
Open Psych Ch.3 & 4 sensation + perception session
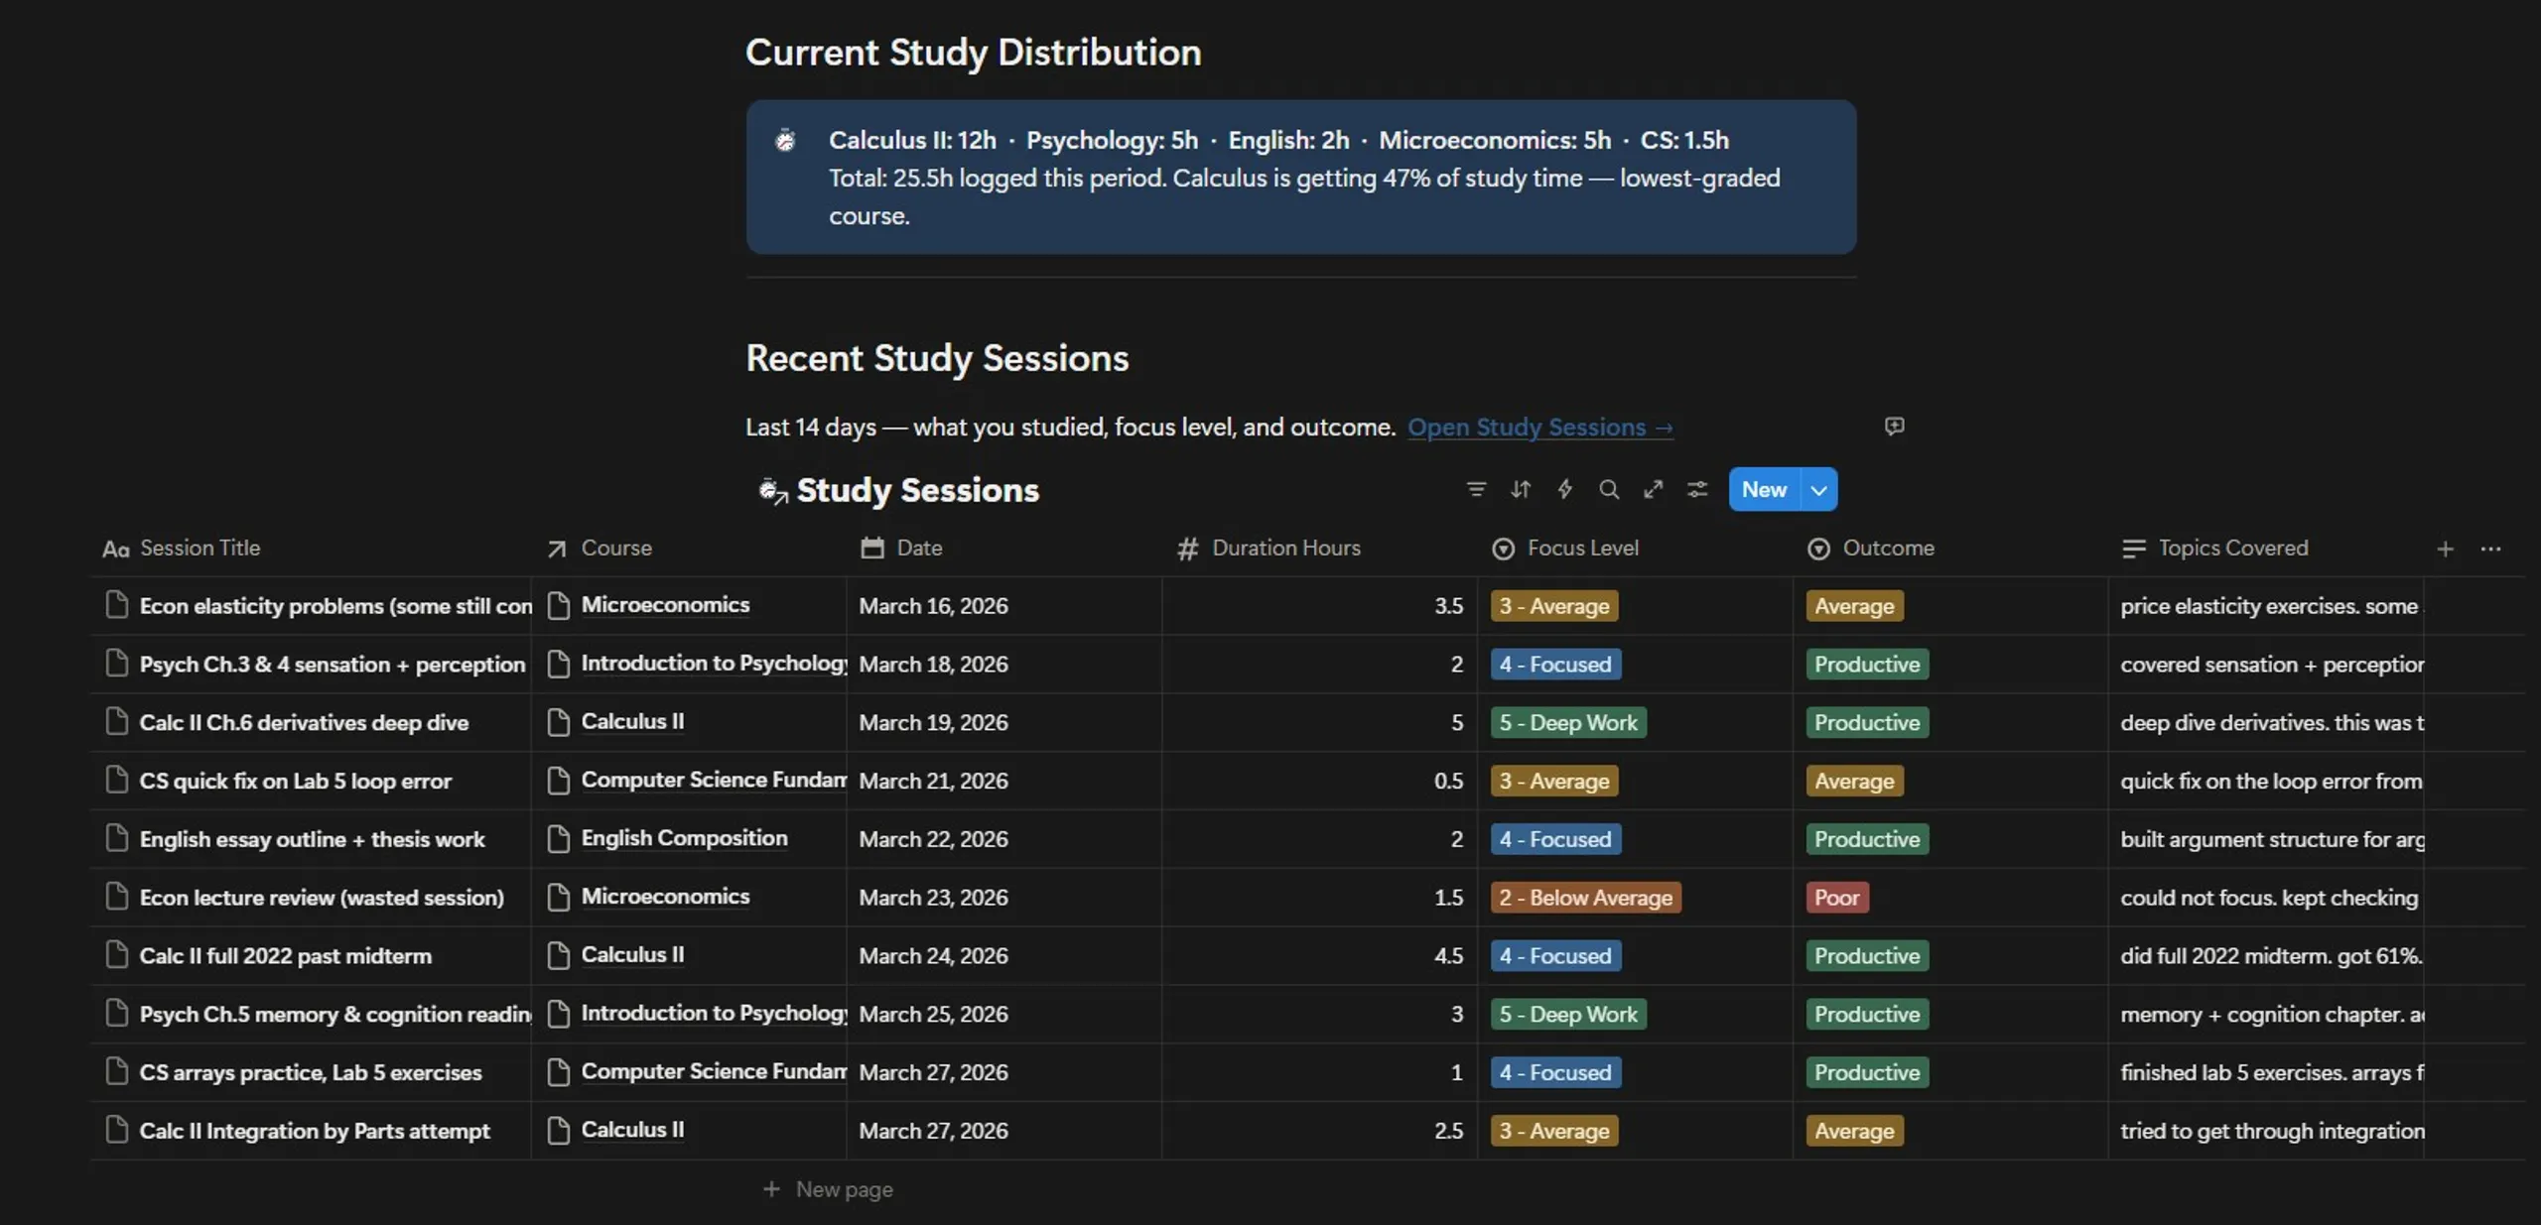333,665
